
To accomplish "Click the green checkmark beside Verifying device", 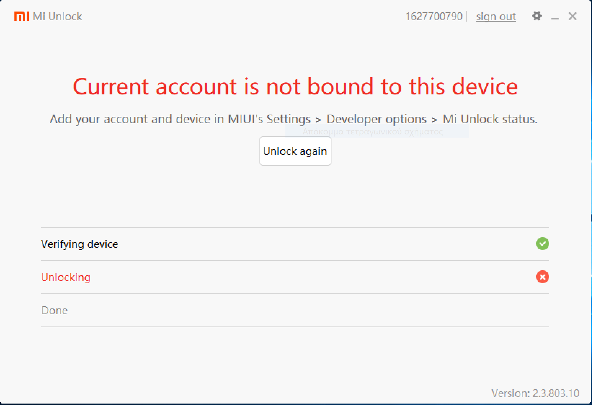I will pos(542,244).
